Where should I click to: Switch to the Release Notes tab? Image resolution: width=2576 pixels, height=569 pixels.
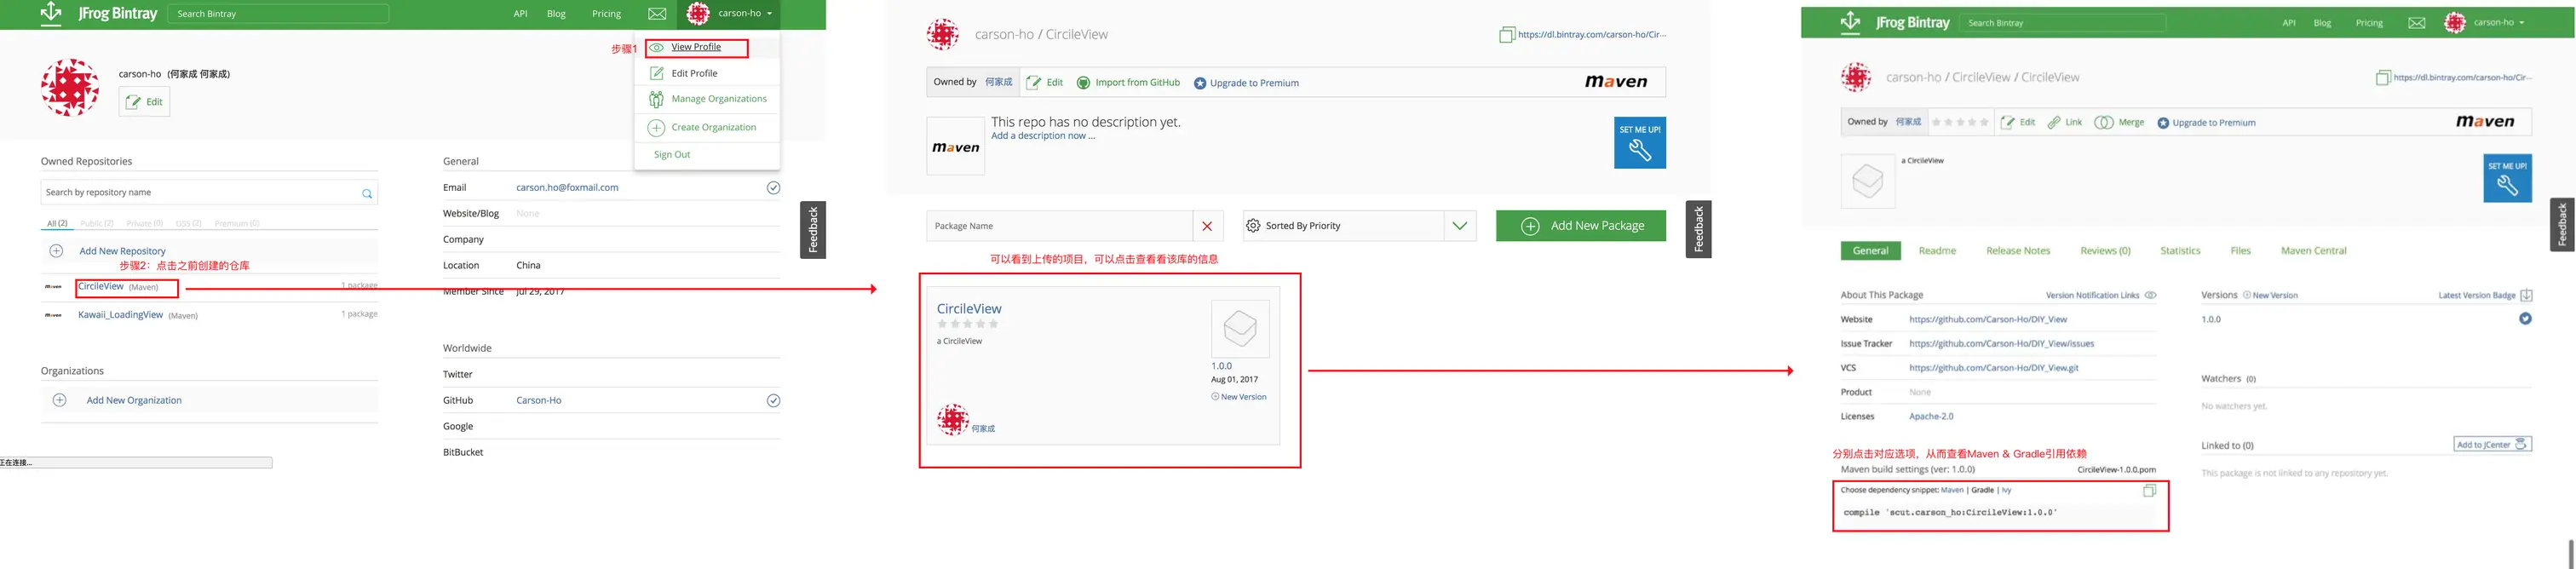pos(2018,251)
